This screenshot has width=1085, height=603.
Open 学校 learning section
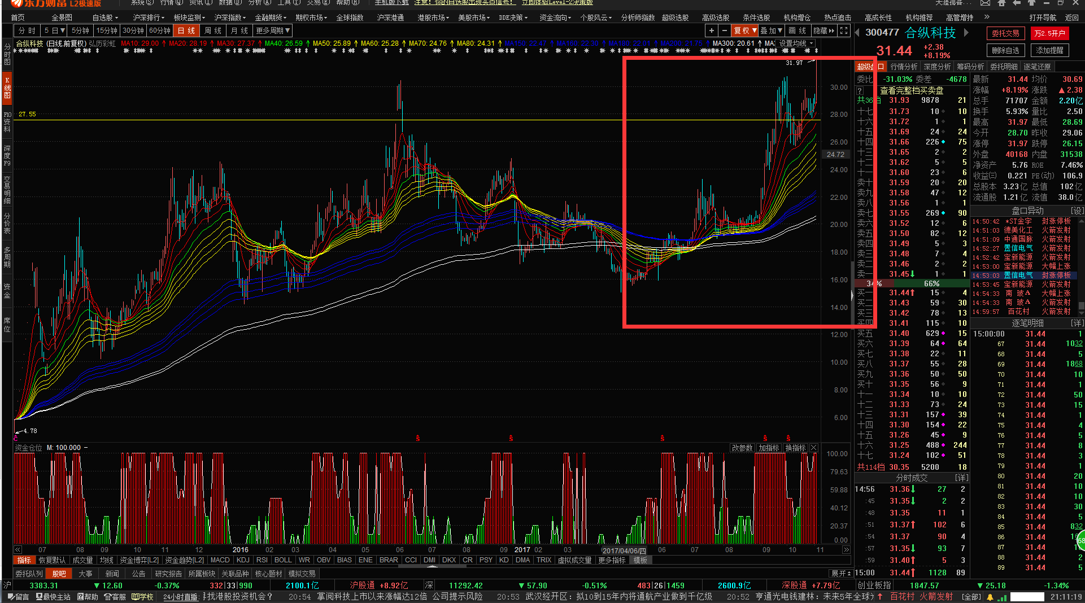tap(142, 597)
